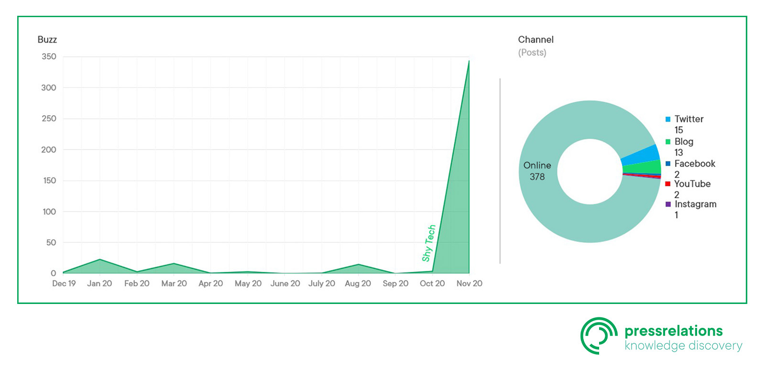Click the 50 y-axis value
This screenshot has height=368, width=765.
pos(51,242)
